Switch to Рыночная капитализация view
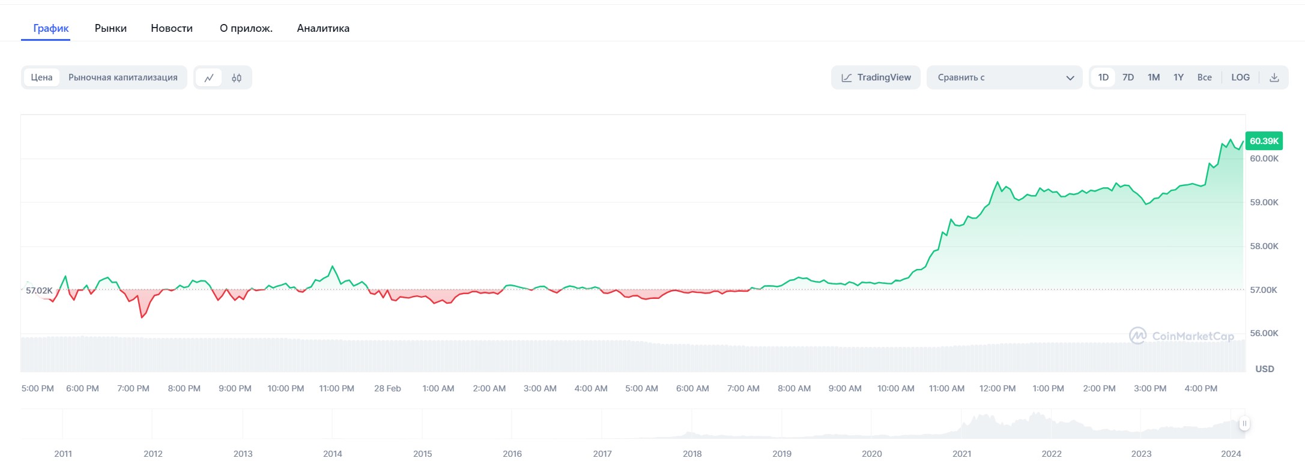The image size is (1305, 470). 123,77
